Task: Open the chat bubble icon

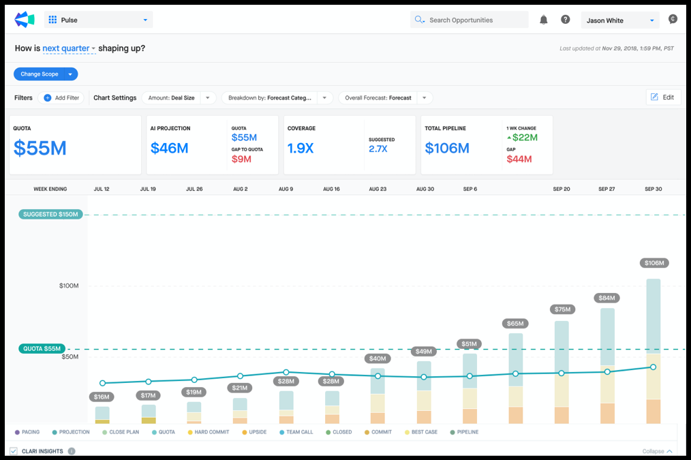Action: (x=673, y=19)
